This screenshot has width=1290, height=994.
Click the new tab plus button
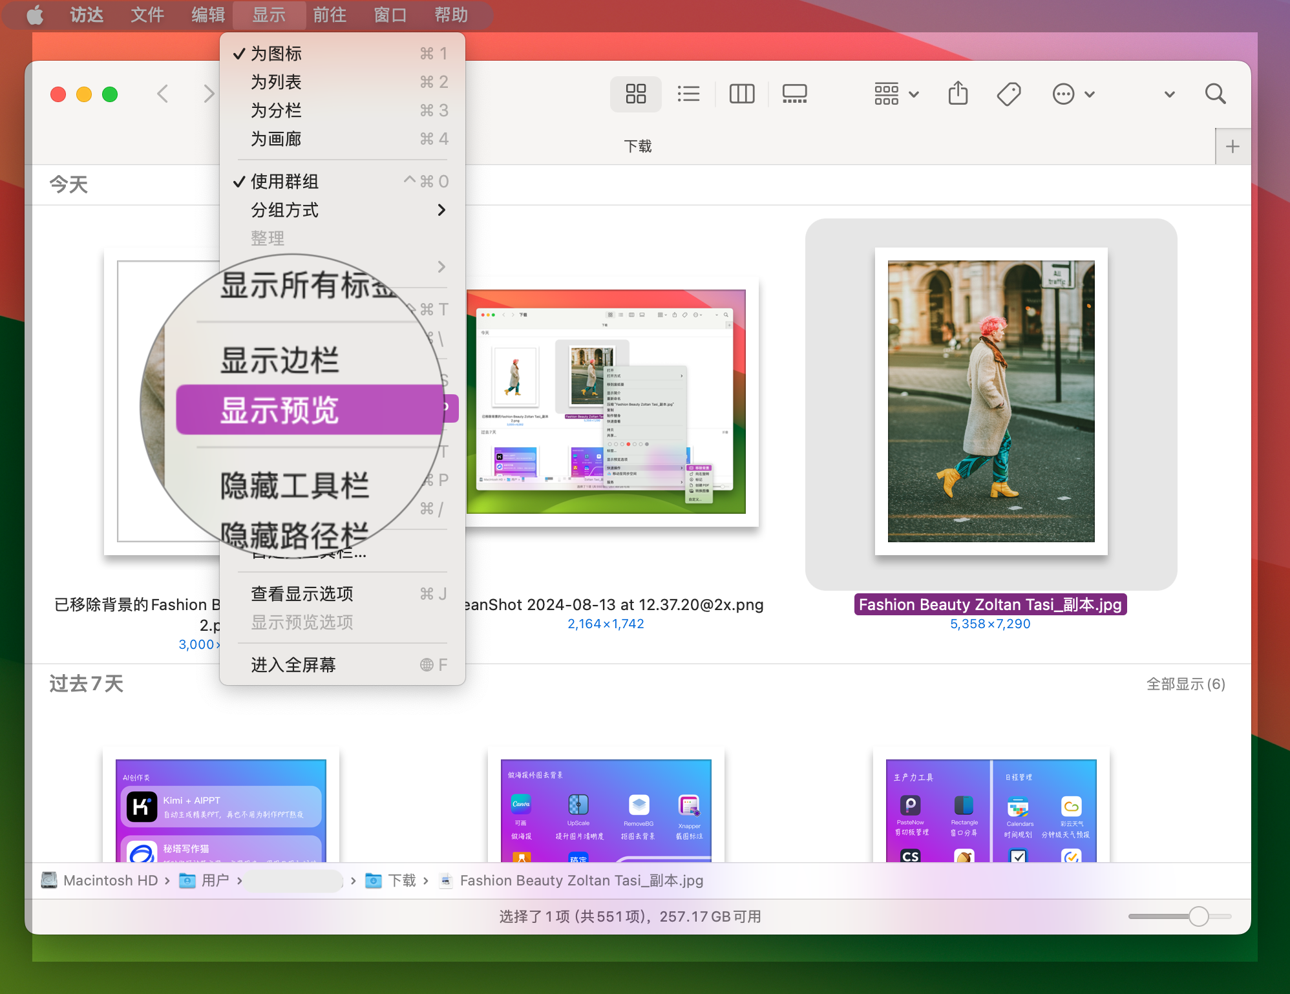[x=1233, y=146]
